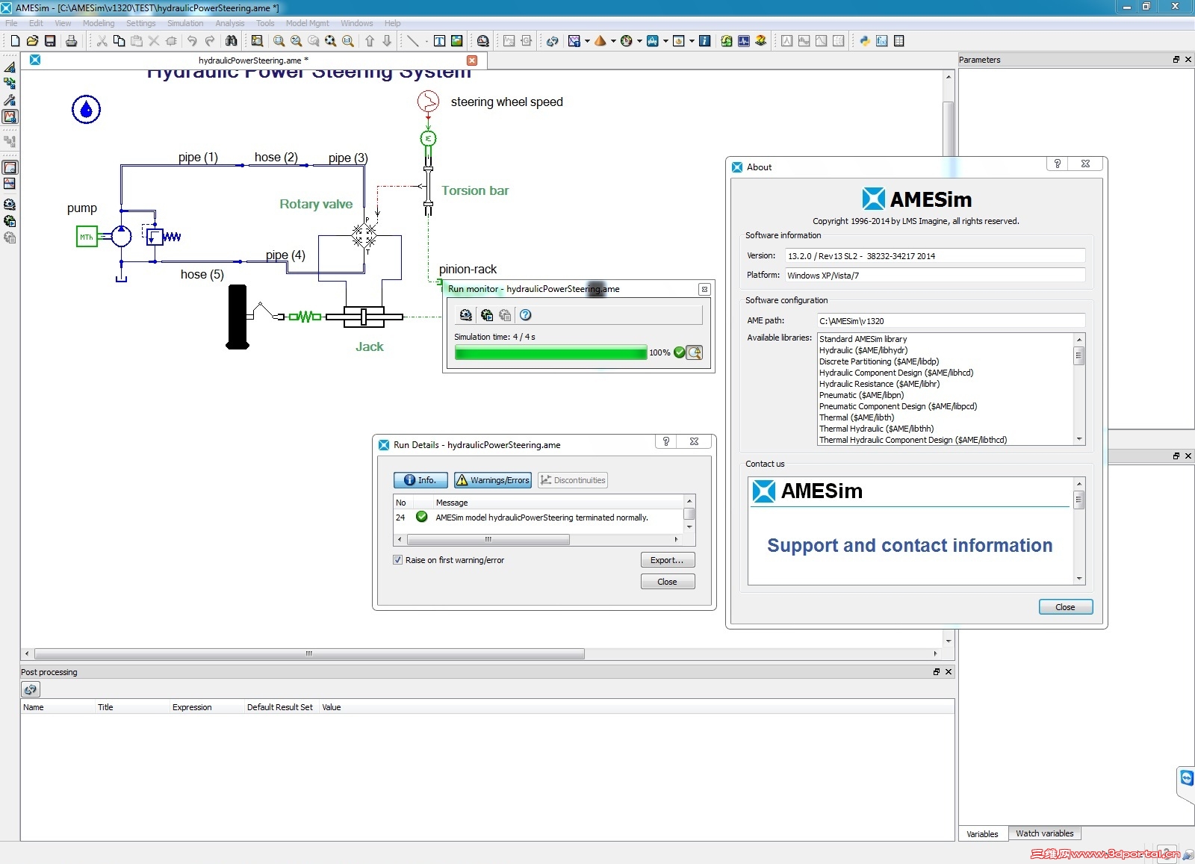Click the details magnifier beside the 100% progress

click(695, 352)
